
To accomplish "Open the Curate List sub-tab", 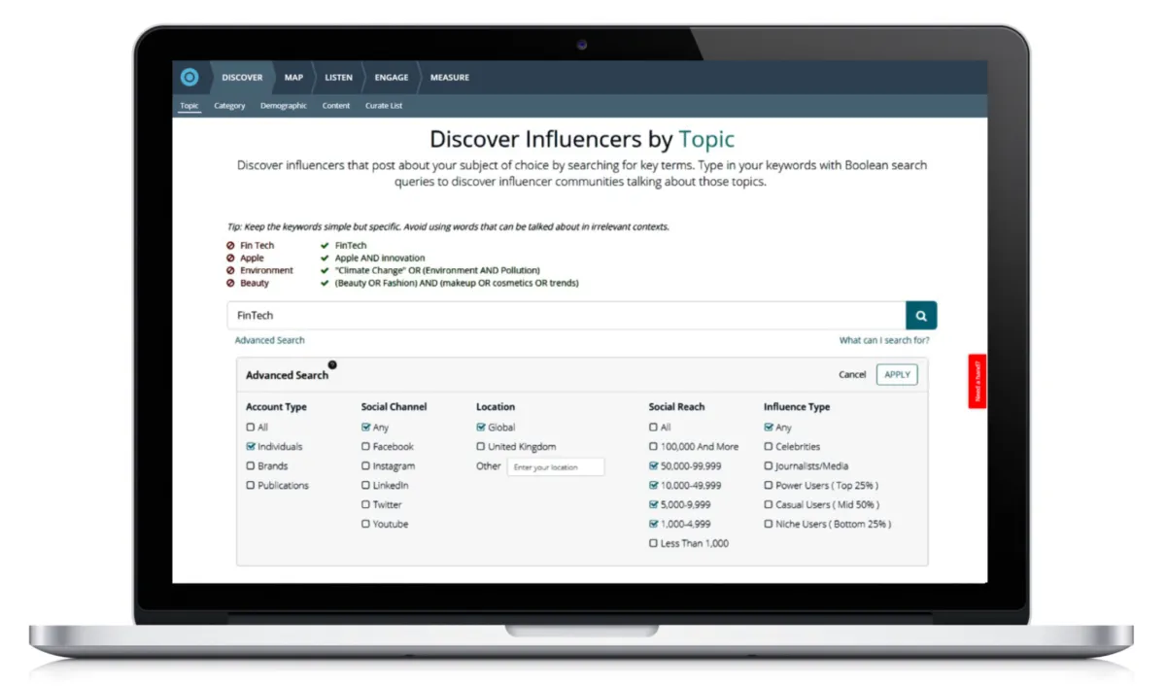I will [x=384, y=106].
